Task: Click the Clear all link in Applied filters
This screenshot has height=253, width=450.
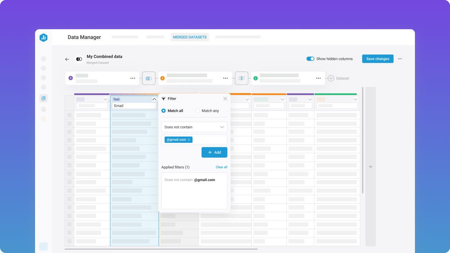Action: [x=221, y=167]
